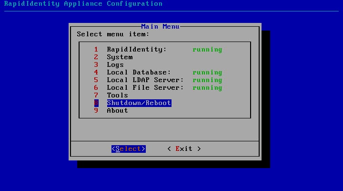343x191 pixels.
Task: Select Local File Server menu item
Action: pyautogui.click(x=145, y=88)
